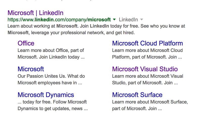Expand the green arrow next to the URL

pos(114,20)
